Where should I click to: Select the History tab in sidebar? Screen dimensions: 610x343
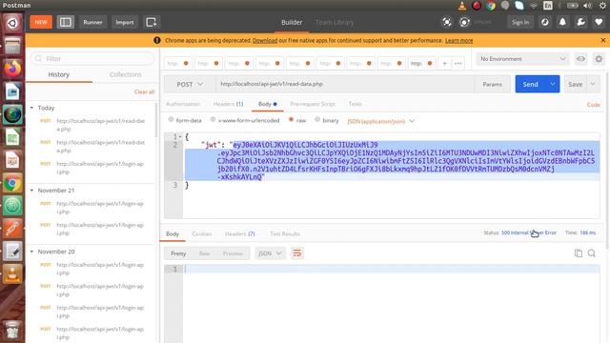(59, 74)
